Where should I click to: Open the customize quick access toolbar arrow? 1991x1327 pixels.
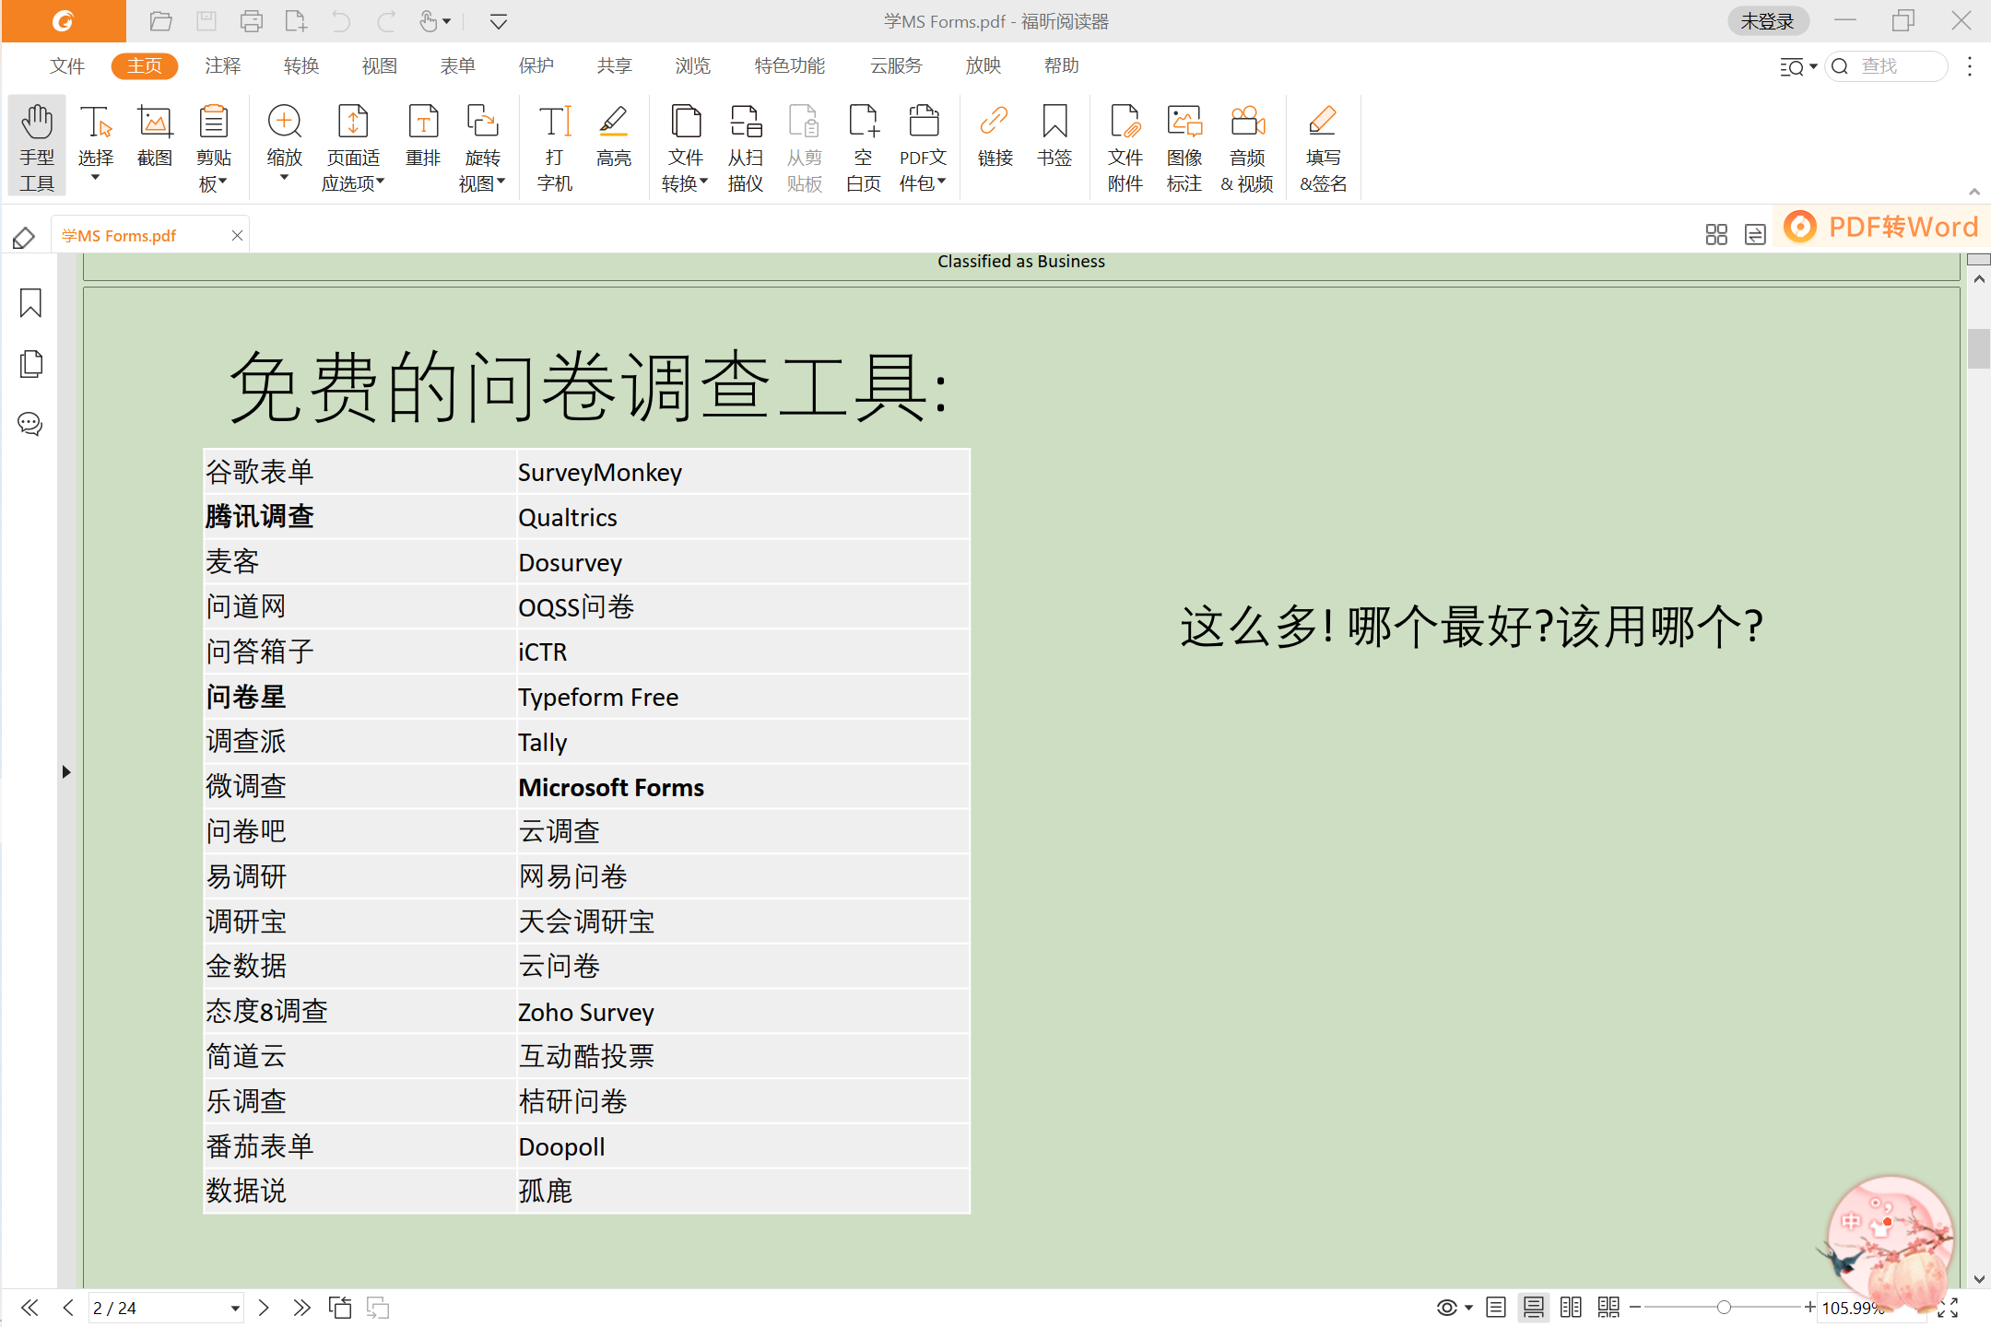pos(499,21)
